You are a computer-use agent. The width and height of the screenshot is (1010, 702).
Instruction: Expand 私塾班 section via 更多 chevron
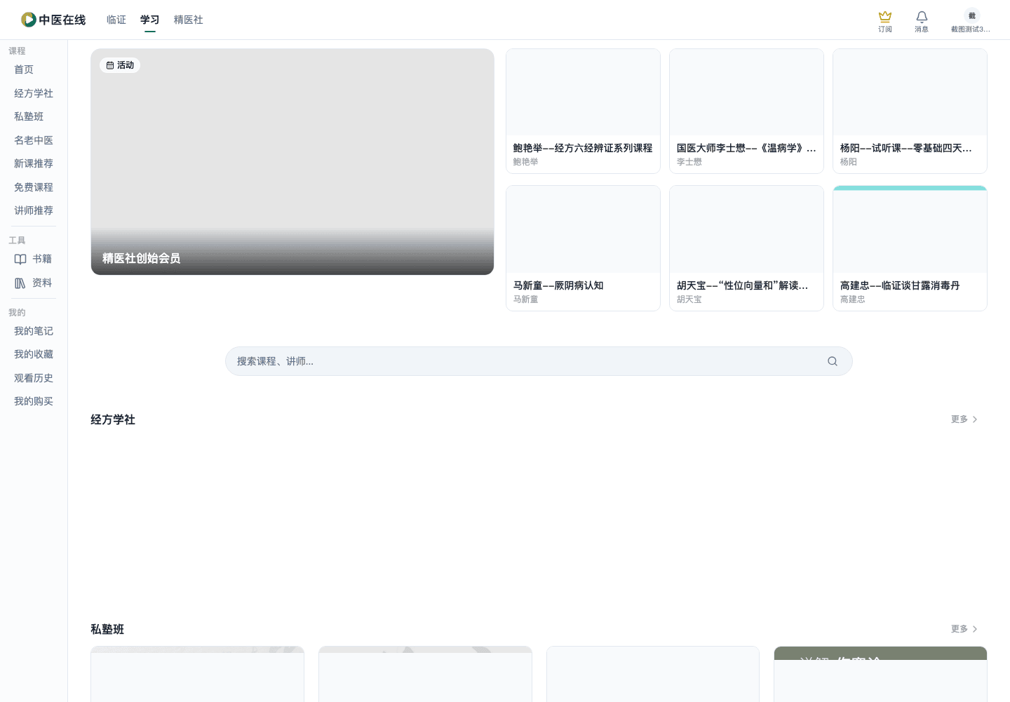(x=975, y=629)
